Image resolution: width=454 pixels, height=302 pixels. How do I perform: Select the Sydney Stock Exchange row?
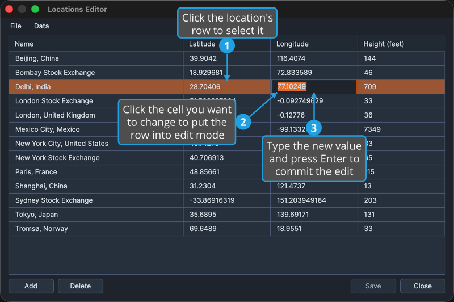pyautogui.click(x=226, y=200)
